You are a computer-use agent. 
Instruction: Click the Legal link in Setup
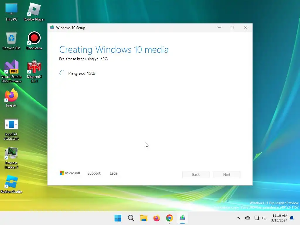point(114,173)
